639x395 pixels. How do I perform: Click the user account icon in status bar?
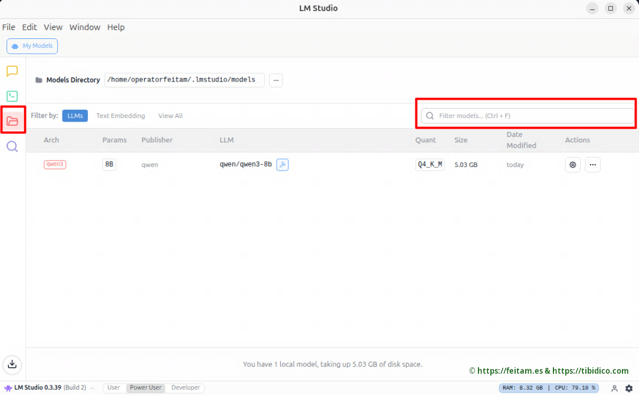click(x=614, y=388)
